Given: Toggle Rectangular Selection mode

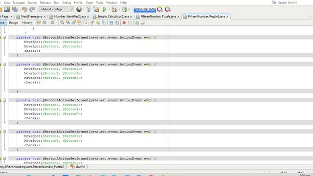Looking at the screenshot, I should tap(85, 23).
